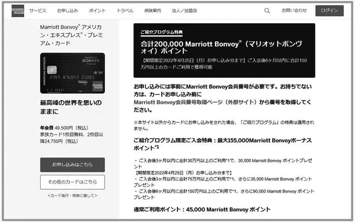The height and width of the screenshot is (222, 355).
Task: Open the お申し込み menu
Action: click(67, 11)
